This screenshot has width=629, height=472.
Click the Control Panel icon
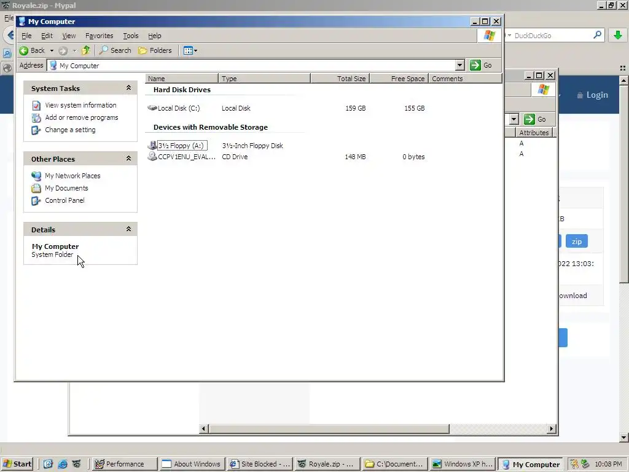[x=36, y=201]
